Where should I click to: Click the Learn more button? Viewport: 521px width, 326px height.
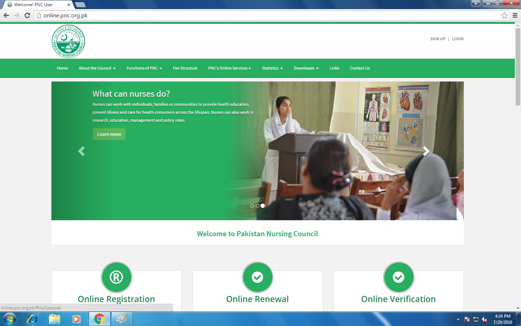point(109,134)
